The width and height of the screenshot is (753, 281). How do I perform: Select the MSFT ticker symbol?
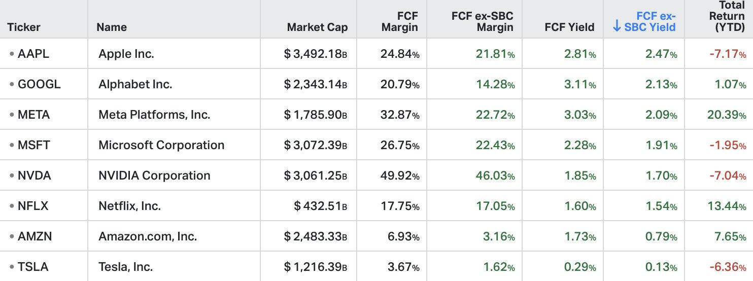[x=33, y=145]
